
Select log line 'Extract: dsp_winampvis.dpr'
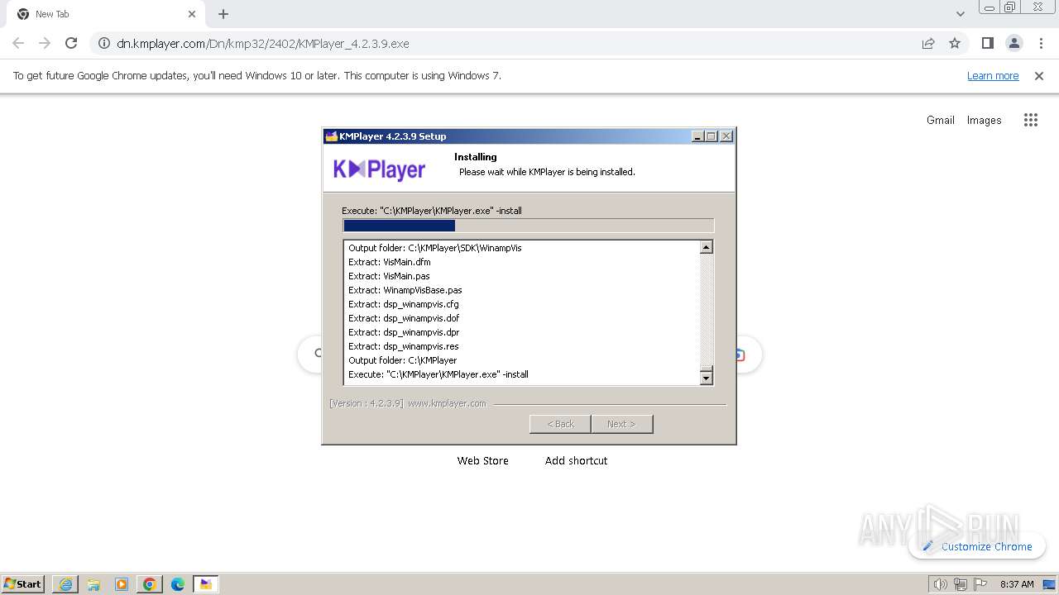(404, 332)
